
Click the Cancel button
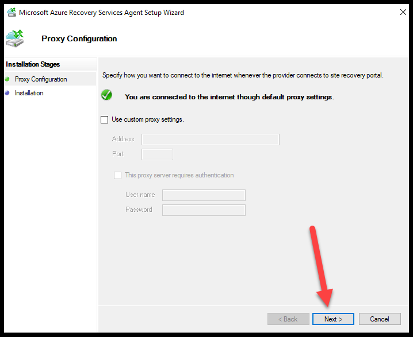pos(380,319)
